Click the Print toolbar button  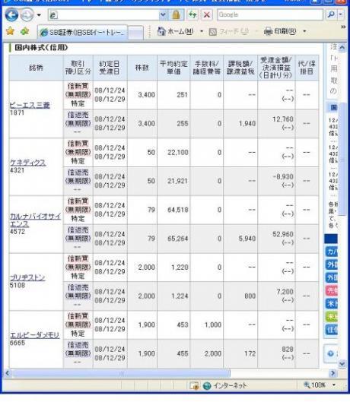[x=281, y=31]
